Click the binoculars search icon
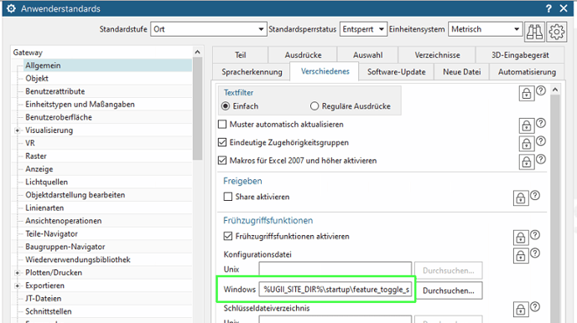577x323 pixels. coord(534,32)
